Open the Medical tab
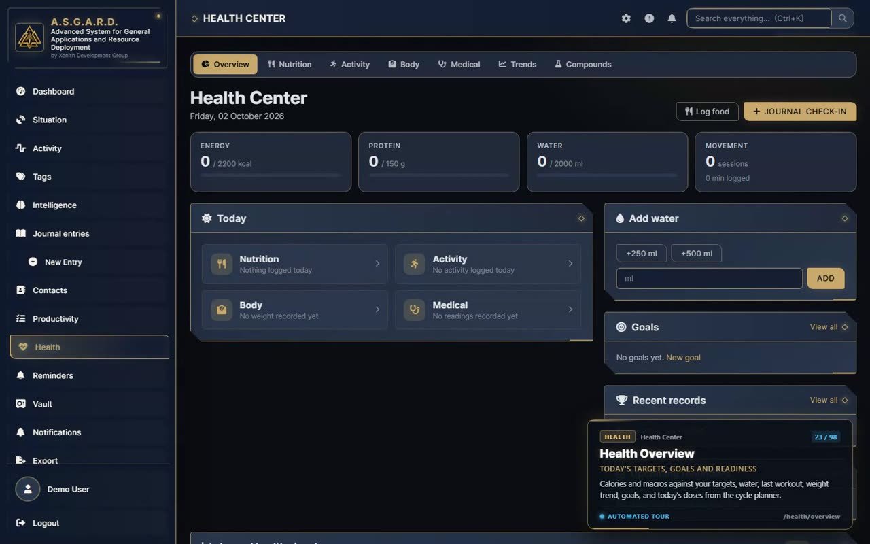This screenshot has height=544, width=870. coord(459,65)
